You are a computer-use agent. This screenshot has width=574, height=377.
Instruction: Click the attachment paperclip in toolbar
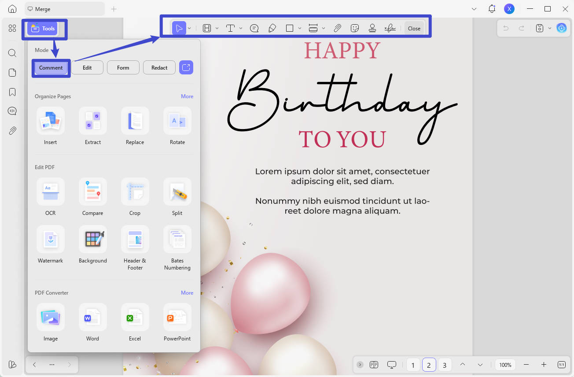(x=337, y=28)
